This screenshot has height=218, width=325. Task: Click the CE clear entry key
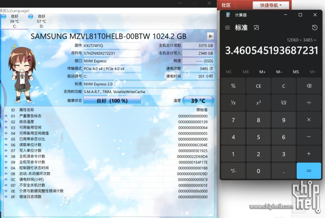coord(258,86)
